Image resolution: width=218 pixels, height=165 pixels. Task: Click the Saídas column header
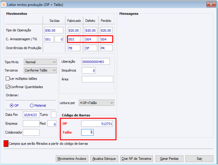[x=54, y=21]
